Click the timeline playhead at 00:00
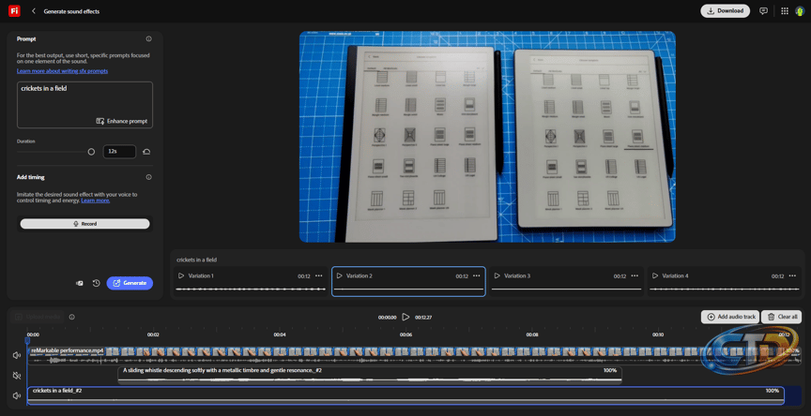 click(x=27, y=339)
